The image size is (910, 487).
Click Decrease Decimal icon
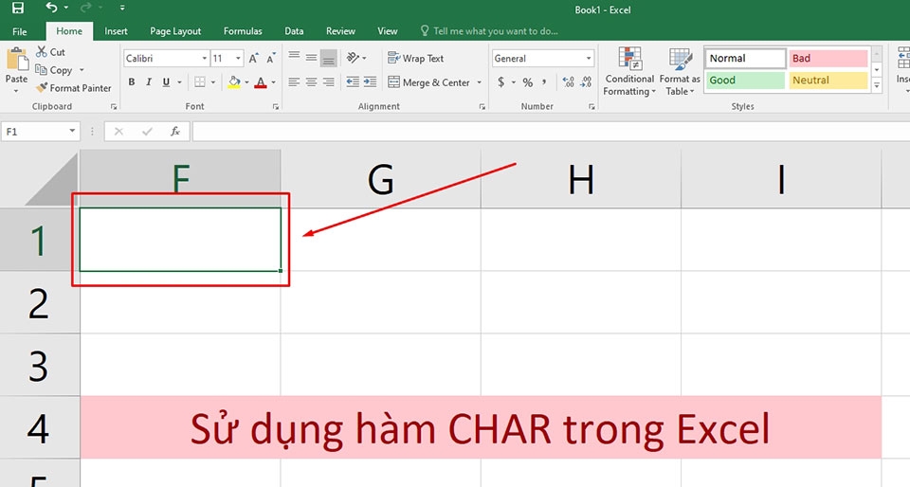pyautogui.click(x=586, y=82)
